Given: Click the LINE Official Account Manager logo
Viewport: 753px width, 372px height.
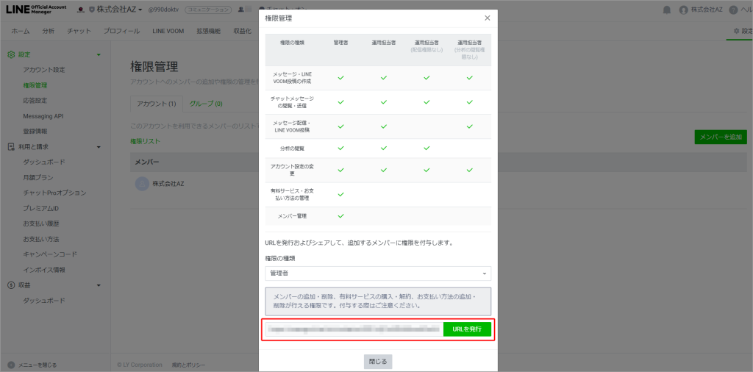Looking at the screenshot, I should [34, 10].
